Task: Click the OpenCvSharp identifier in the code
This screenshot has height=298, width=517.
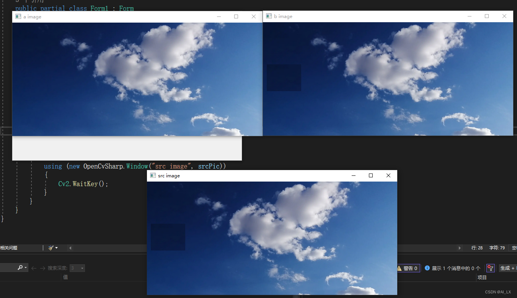Action: [x=104, y=166]
